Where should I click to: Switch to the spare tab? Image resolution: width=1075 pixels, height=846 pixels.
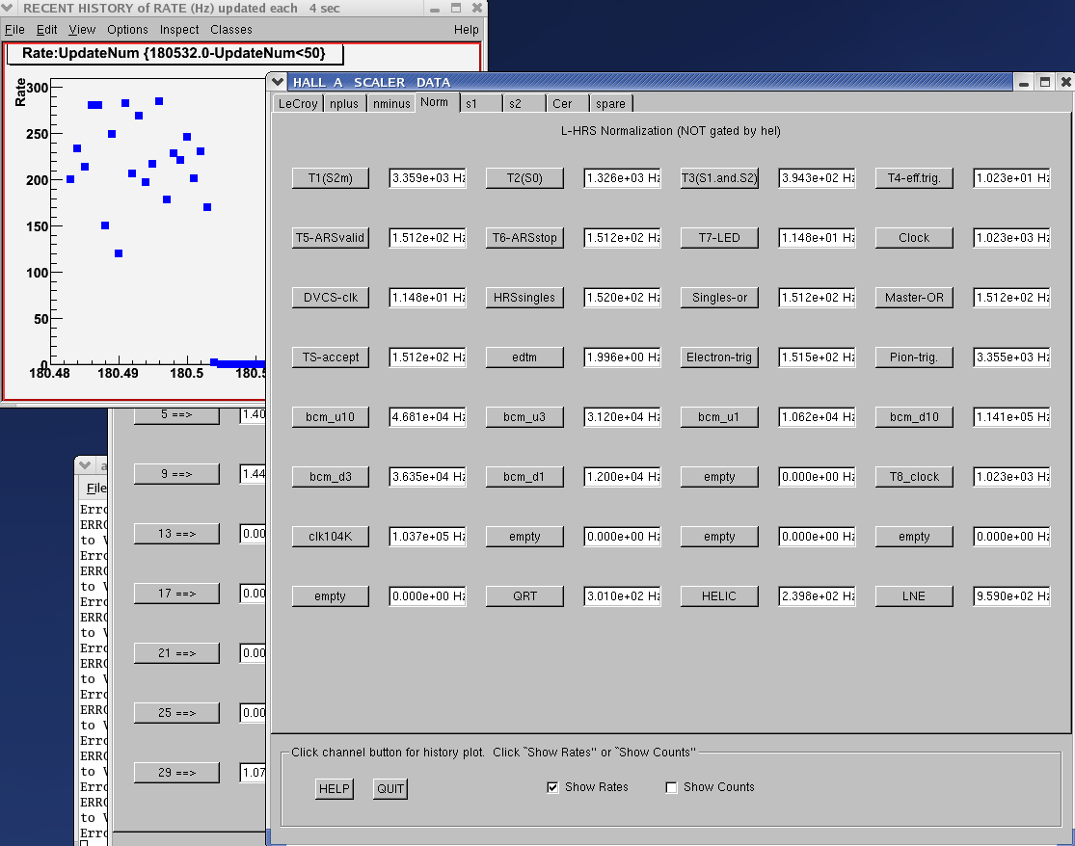coord(611,103)
